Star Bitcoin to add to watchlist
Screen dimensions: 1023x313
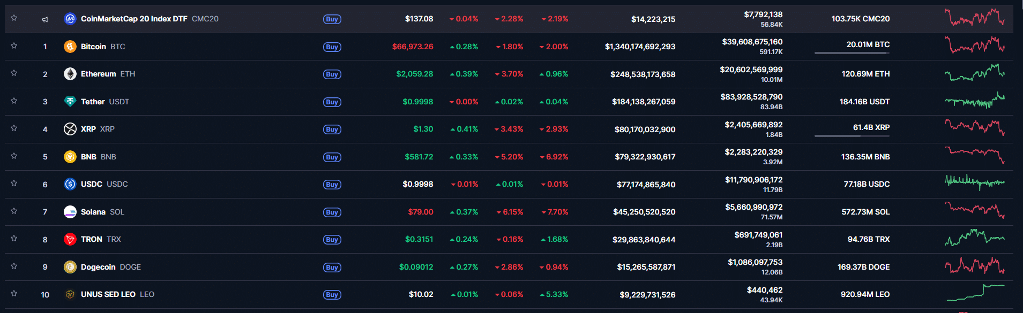coord(14,45)
